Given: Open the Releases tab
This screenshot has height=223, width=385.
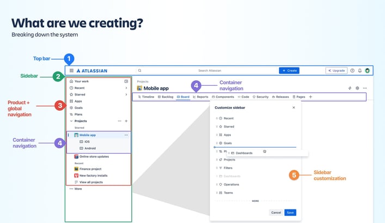Looking at the screenshot, I should click(x=280, y=97).
